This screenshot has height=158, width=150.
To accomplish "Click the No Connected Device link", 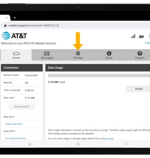I will [15, 138].
